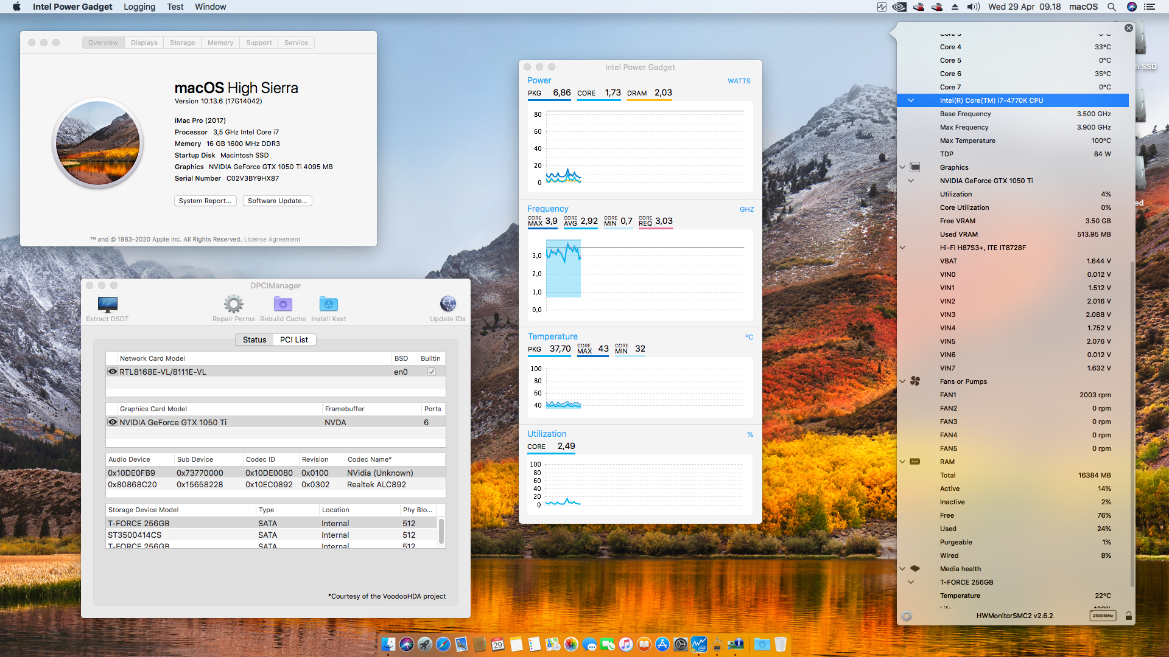Screen dimensions: 1169x657
Task: Open Siri from the Dock
Action: (407, 644)
